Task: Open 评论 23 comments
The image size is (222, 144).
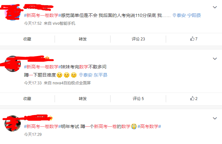Action: pos(138,39)
